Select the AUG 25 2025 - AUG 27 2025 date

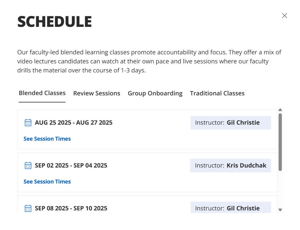pyautogui.click(x=73, y=123)
